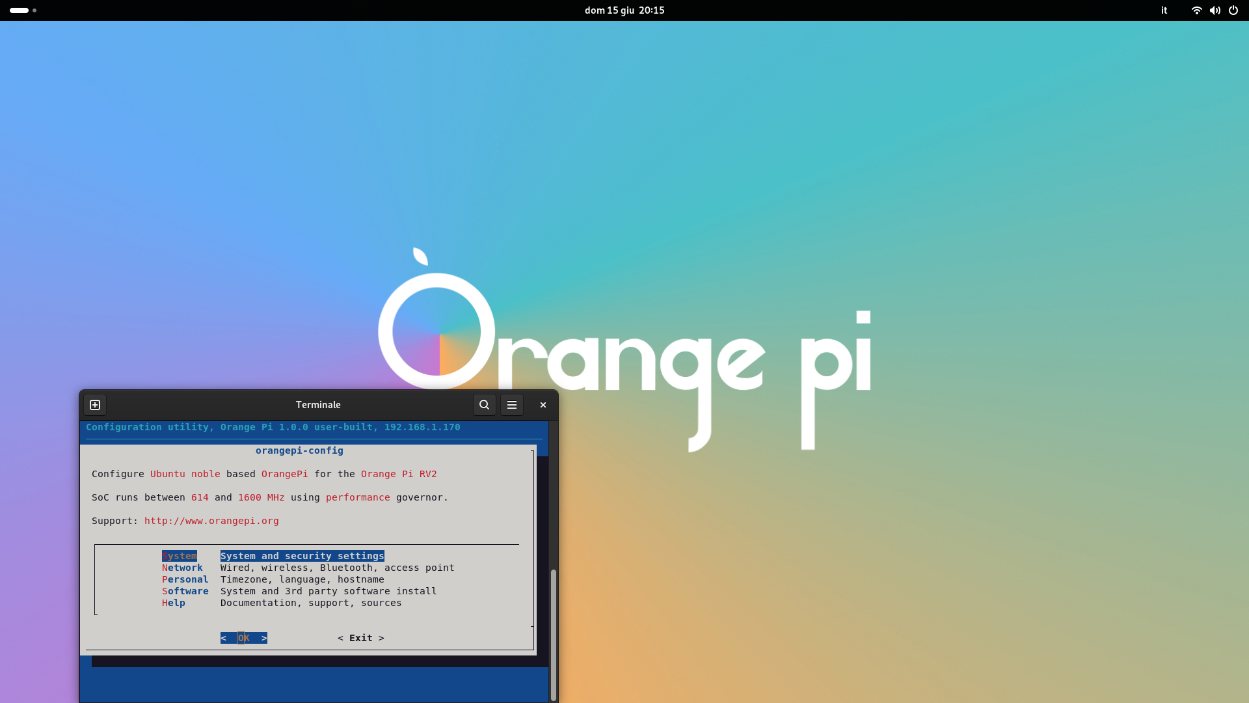Open a new tab in Terminale
Viewport: 1249px width, 703px height.
[x=95, y=405]
